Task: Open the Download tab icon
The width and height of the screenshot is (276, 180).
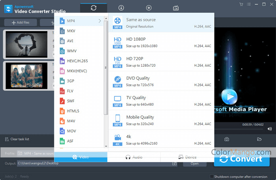Action: (121, 7)
